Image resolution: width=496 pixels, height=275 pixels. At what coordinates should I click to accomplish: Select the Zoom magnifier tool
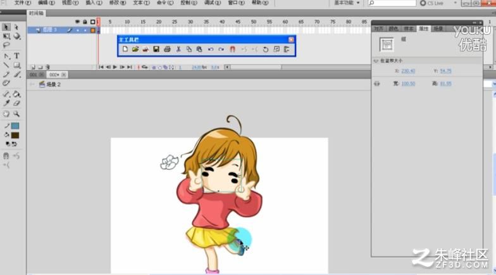coord(16,114)
